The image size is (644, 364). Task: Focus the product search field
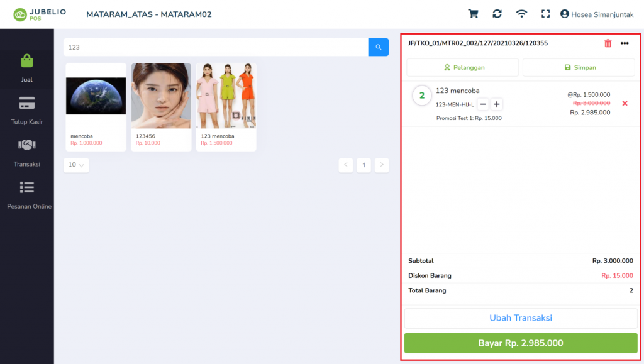tap(216, 47)
